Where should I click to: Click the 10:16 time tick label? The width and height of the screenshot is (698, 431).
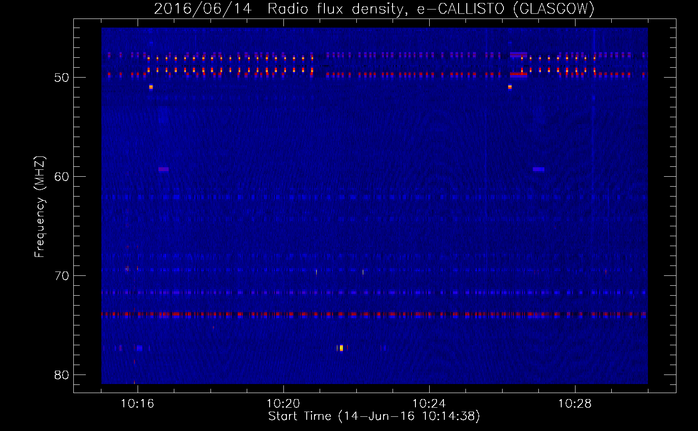[x=137, y=404]
